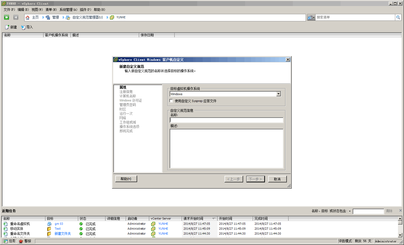404x245 pixels.
Task: Click the 描述 description text area
Action: point(226,148)
